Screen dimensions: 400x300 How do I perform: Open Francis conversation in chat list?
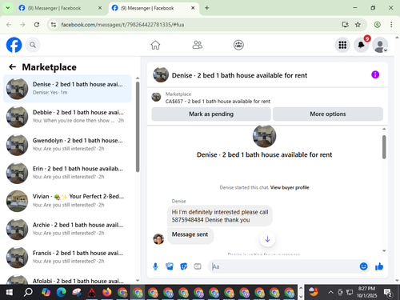(x=67, y=257)
